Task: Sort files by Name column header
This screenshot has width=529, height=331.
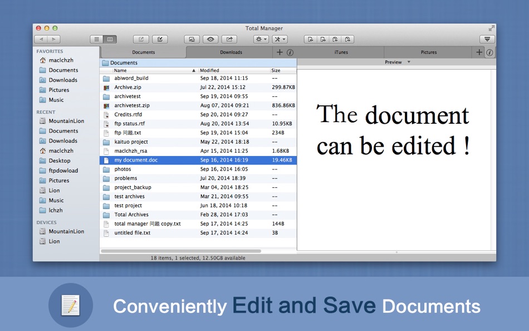Action: (x=154, y=71)
